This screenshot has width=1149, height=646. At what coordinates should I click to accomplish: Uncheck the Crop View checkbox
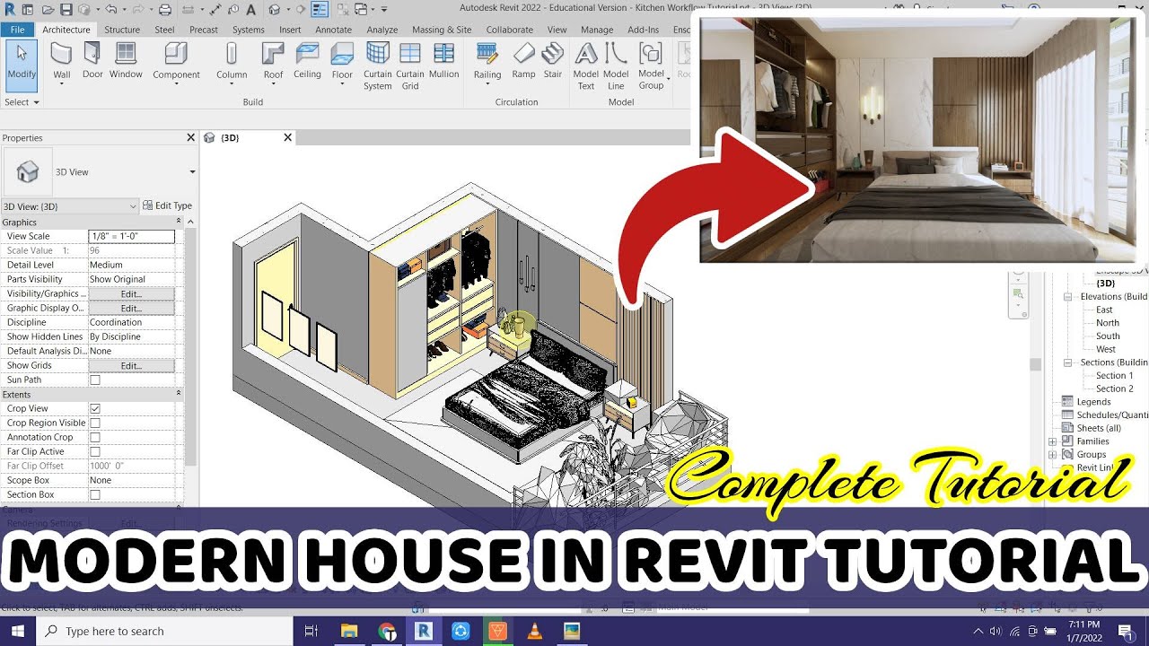pos(95,408)
